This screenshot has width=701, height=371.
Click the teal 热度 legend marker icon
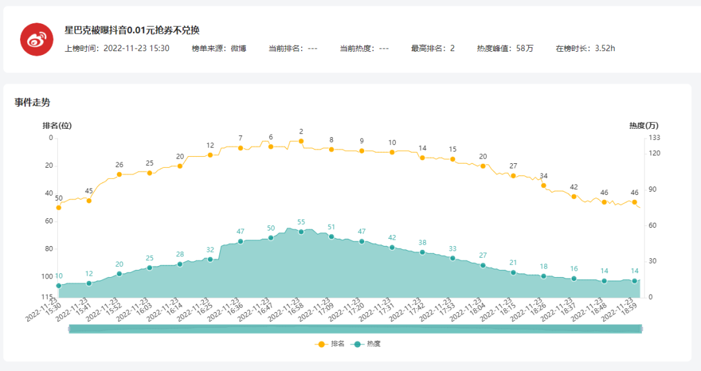point(356,344)
